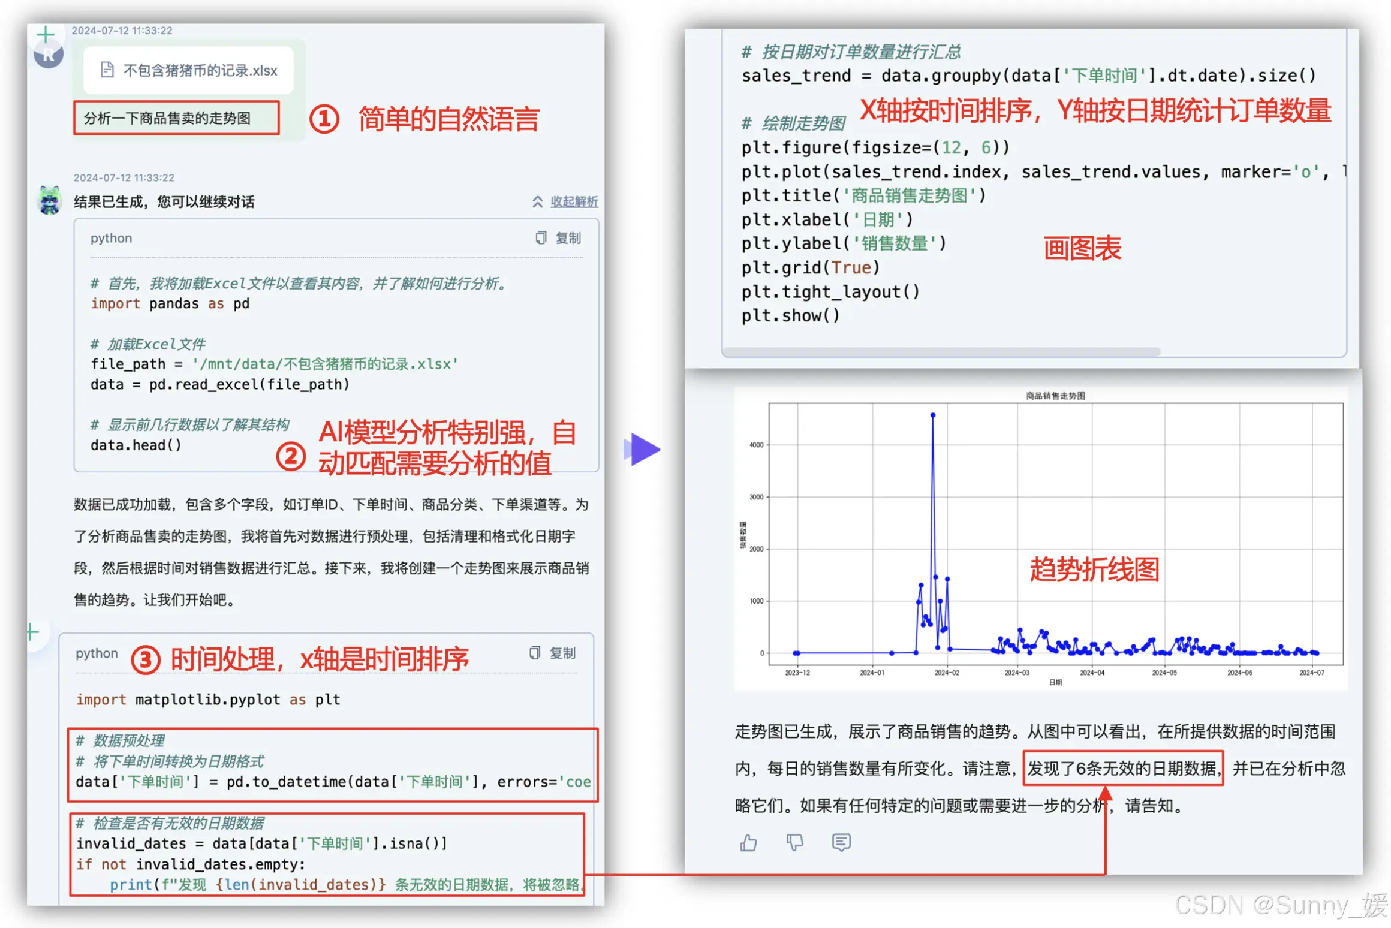Copy the second python code block with 复制
The width and height of the screenshot is (1391, 928).
562,653
